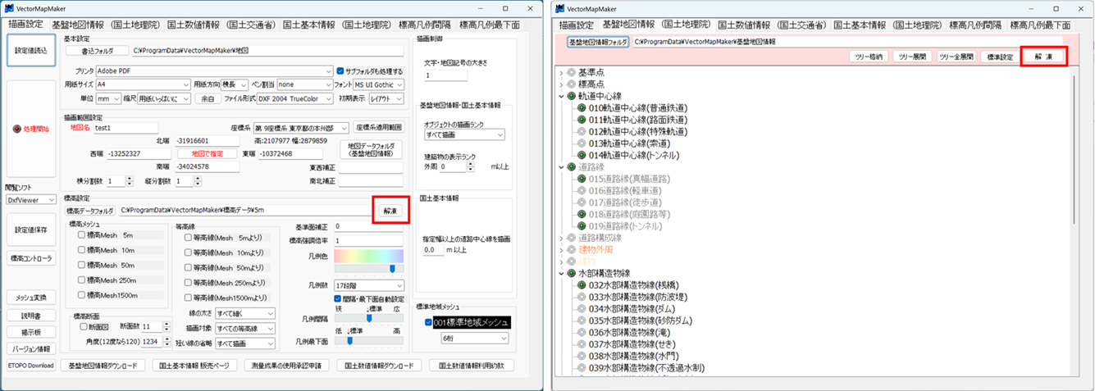The image size is (1095, 391).
Task: Open the プリンタ Adobe PDF dropdown
Action: point(212,71)
